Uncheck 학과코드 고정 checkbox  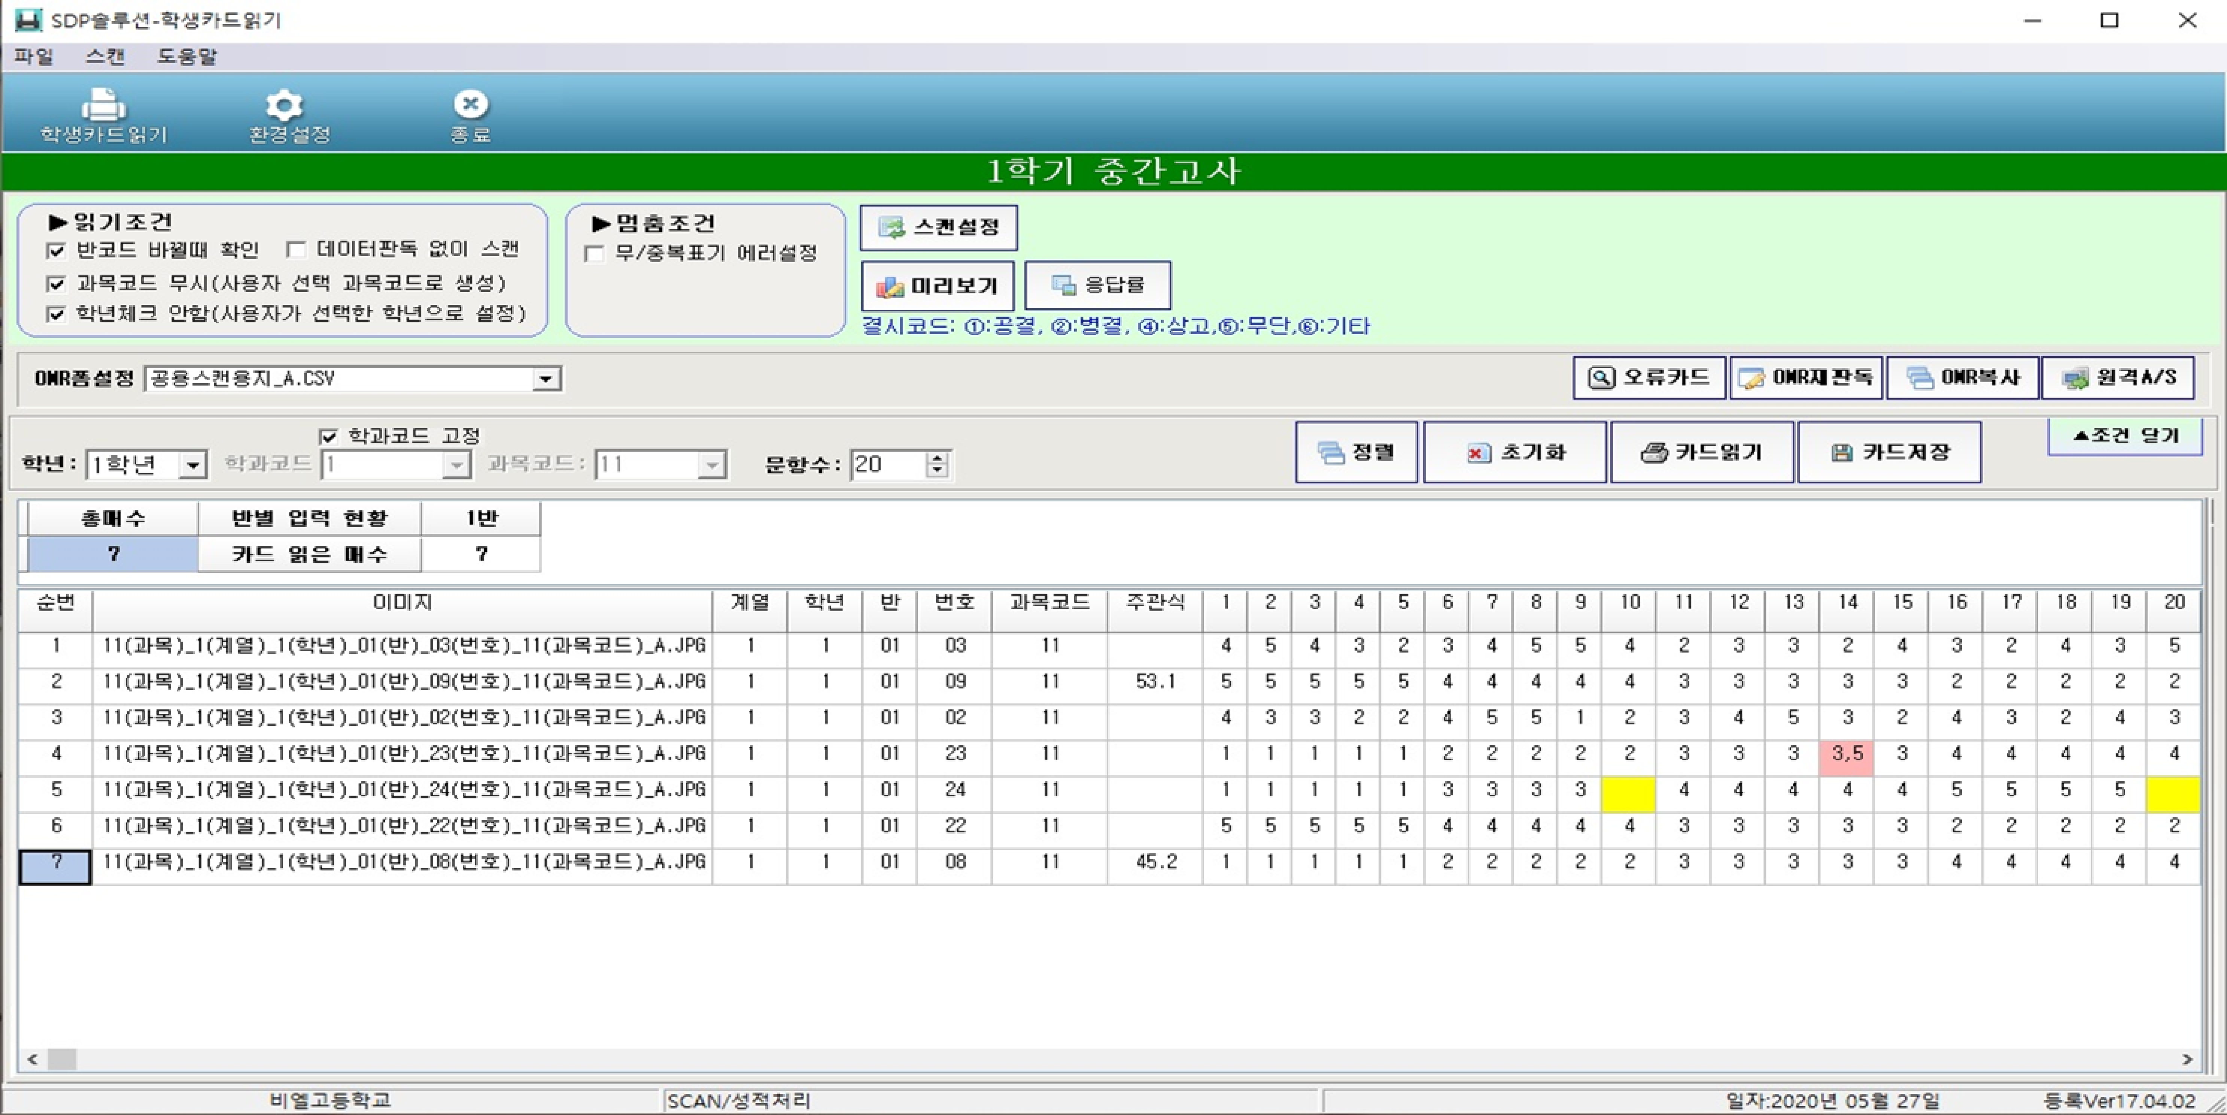(x=328, y=436)
